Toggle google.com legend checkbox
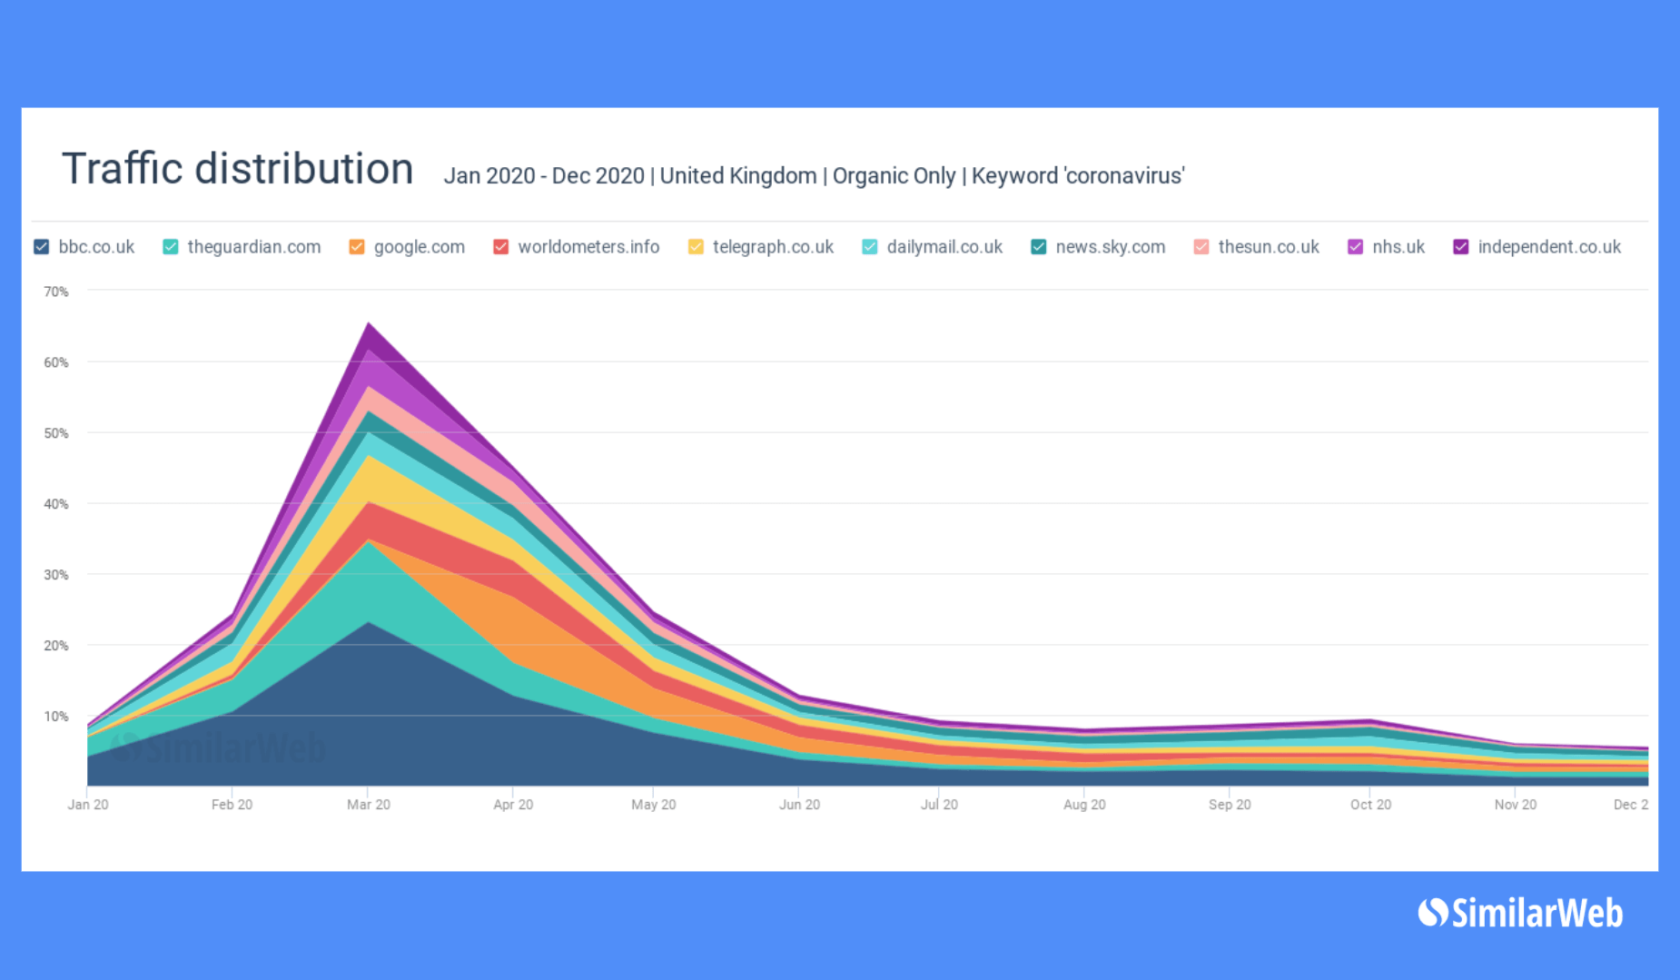 click(x=357, y=247)
